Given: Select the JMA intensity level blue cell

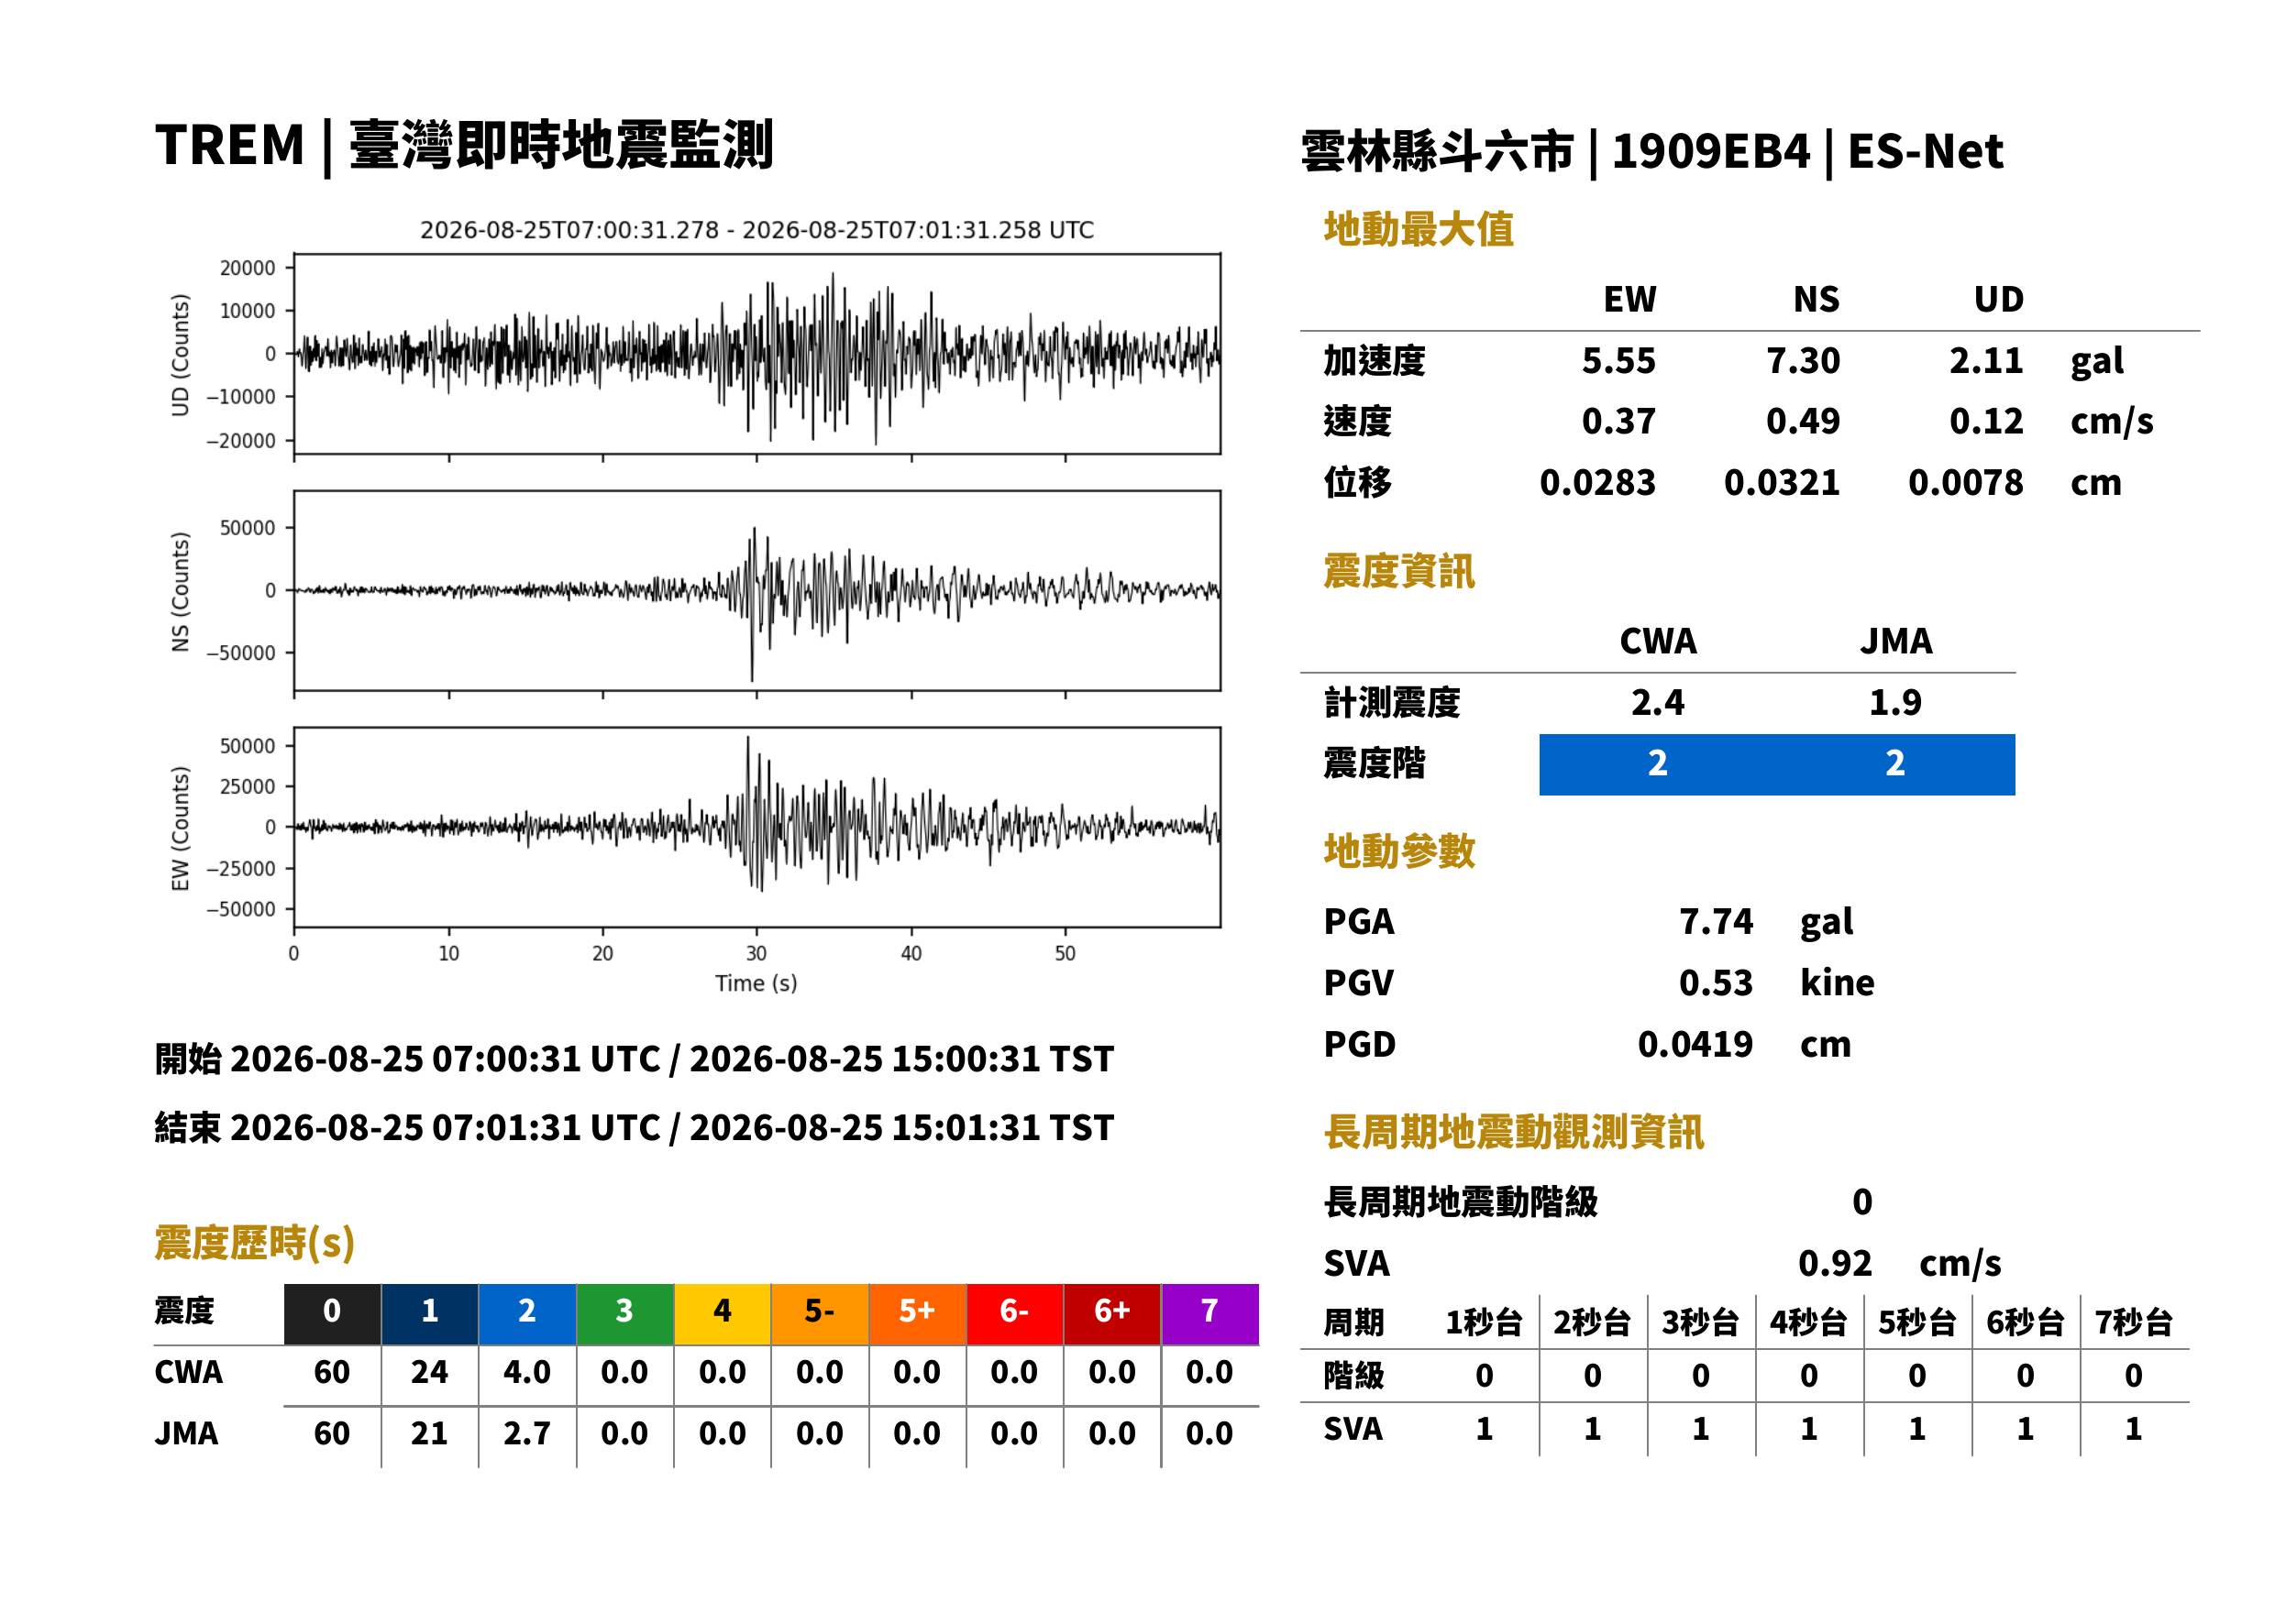Looking at the screenshot, I should click(x=1896, y=765).
